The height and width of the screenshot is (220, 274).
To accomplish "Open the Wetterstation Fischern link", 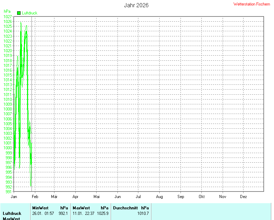I will coord(252,4).
